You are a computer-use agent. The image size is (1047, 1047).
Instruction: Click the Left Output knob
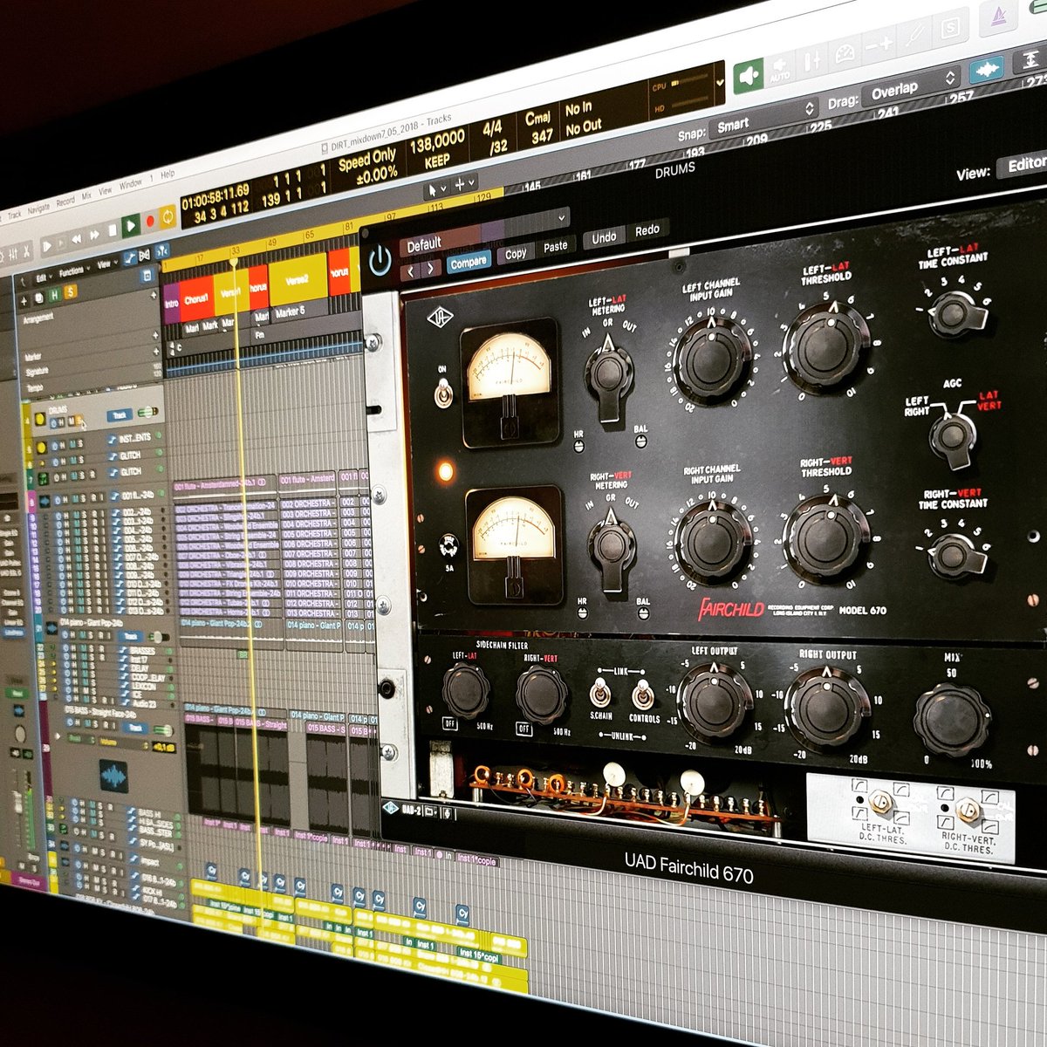(x=715, y=702)
